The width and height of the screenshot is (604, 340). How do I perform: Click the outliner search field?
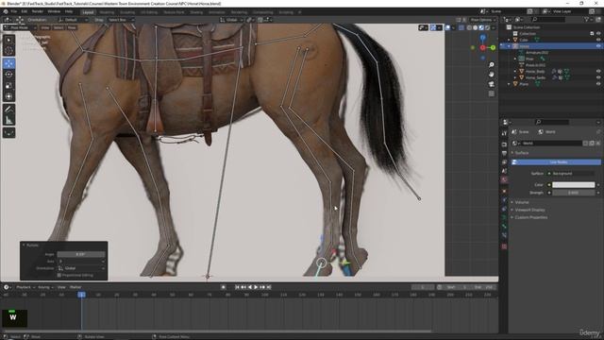pos(548,20)
